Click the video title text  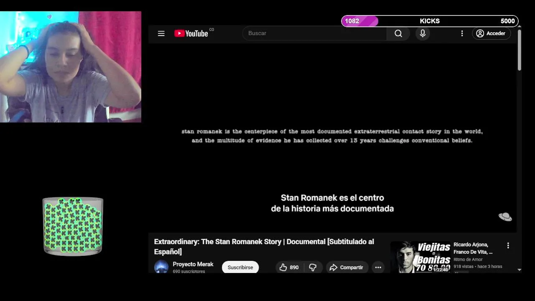[x=264, y=247]
